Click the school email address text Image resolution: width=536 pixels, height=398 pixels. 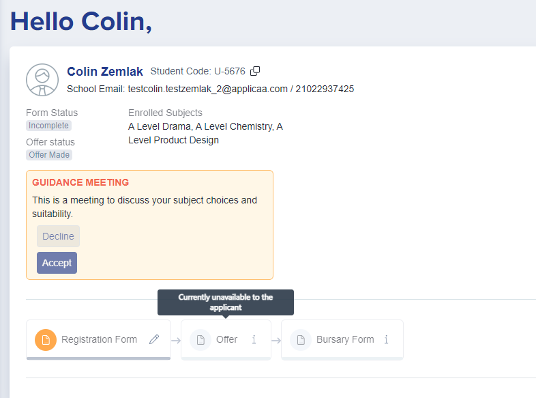tap(207, 89)
